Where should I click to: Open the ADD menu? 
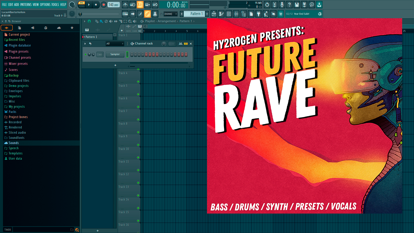click(16, 5)
